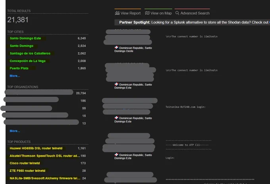Click the TOP CITIES heading
Viewport: 270px width, 184px height.
tap(15, 32)
